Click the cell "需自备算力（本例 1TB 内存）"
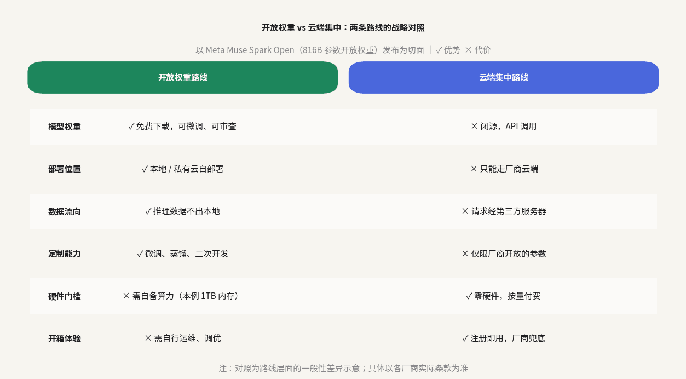The width and height of the screenshot is (686, 379). (x=182, y=296)
